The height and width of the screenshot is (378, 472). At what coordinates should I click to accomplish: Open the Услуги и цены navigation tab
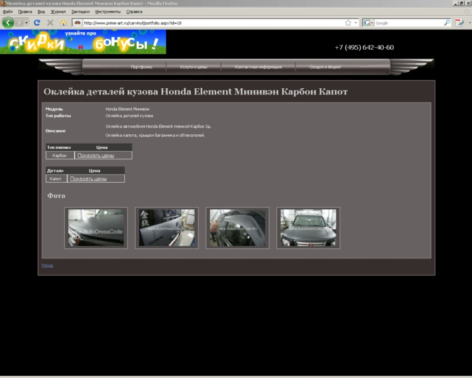click(193, 67)
